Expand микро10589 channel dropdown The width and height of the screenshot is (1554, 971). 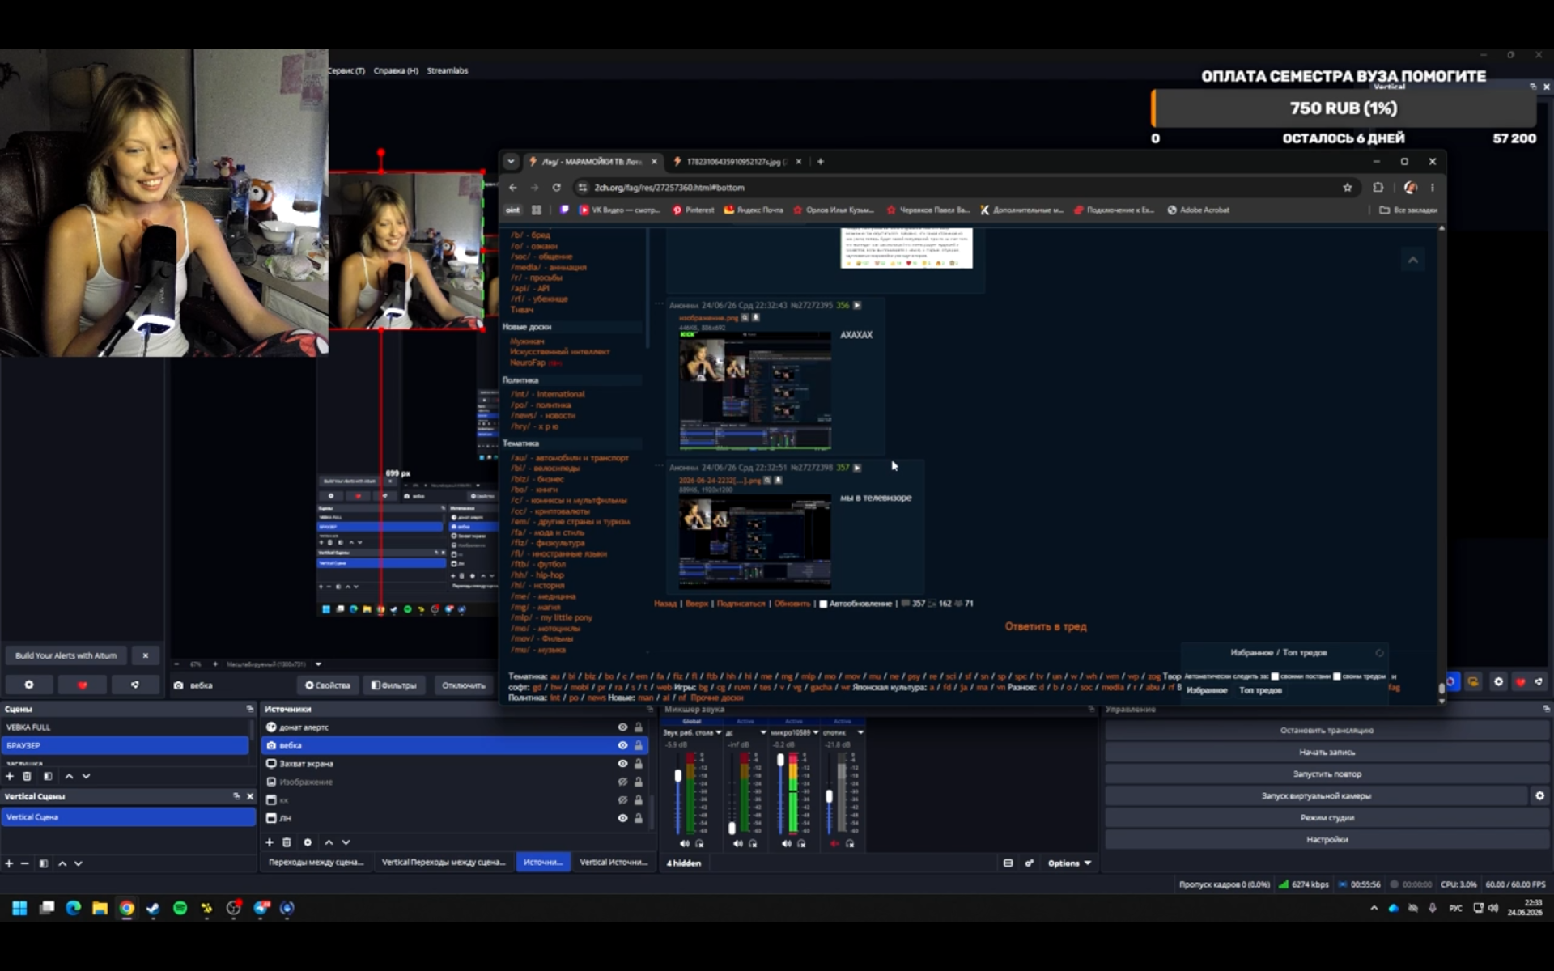pyautogui.click(x=815, y=732)
